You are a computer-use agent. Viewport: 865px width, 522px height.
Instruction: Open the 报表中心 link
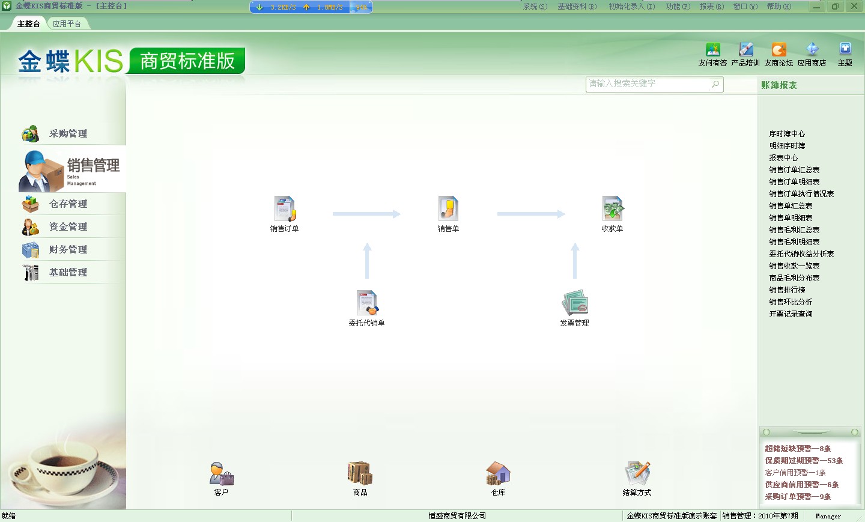click(x=783, y=158)
